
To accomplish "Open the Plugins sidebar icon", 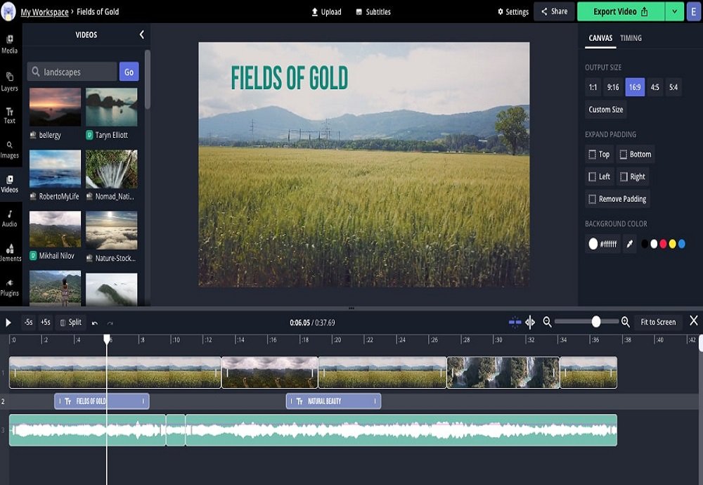I will (9, 287).
